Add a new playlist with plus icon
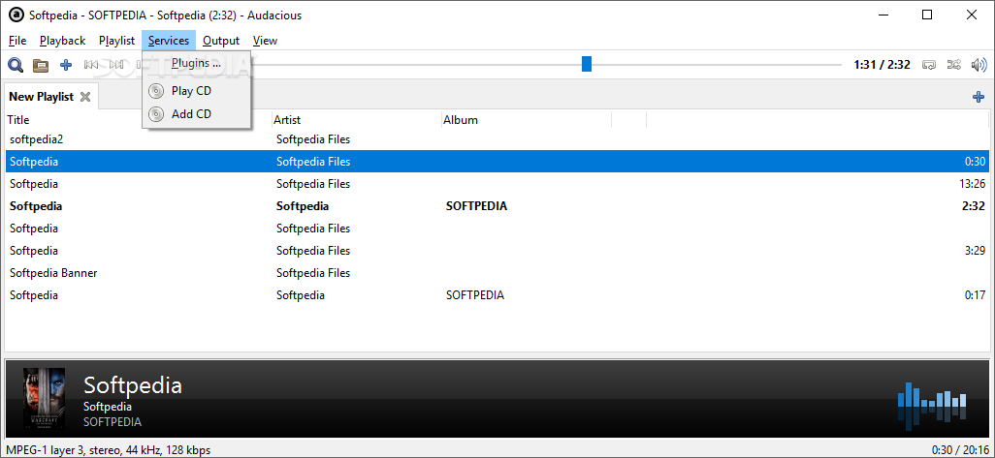995x458 pixels. click(x=978, y=97)
